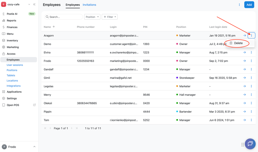Switch to the Invitations tab
The height and width of the screenshot is (152, 258).
tap(89, 5)
